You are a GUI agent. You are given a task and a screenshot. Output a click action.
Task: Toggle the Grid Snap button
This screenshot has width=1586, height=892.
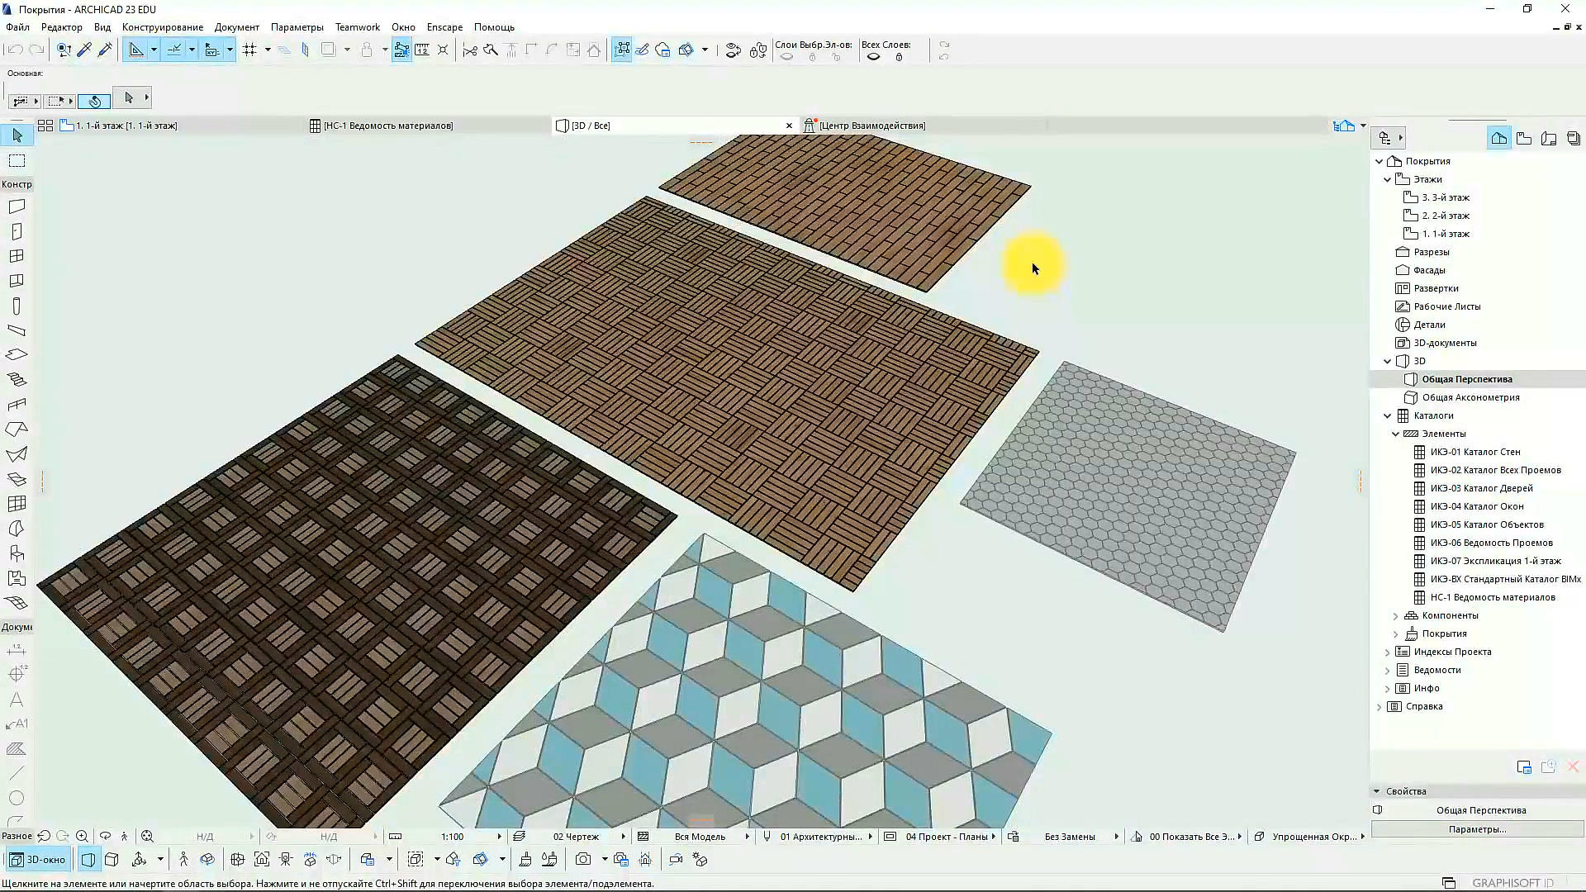tap(249, 50)
